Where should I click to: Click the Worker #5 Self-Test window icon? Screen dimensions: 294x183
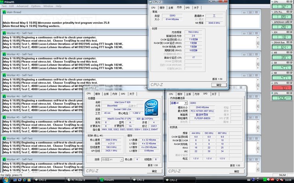pyautogui.click(x=4, y=117)
